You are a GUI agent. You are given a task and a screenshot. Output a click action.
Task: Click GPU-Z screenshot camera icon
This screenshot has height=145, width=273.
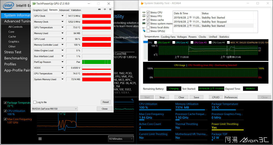click(x=99, y=9)
